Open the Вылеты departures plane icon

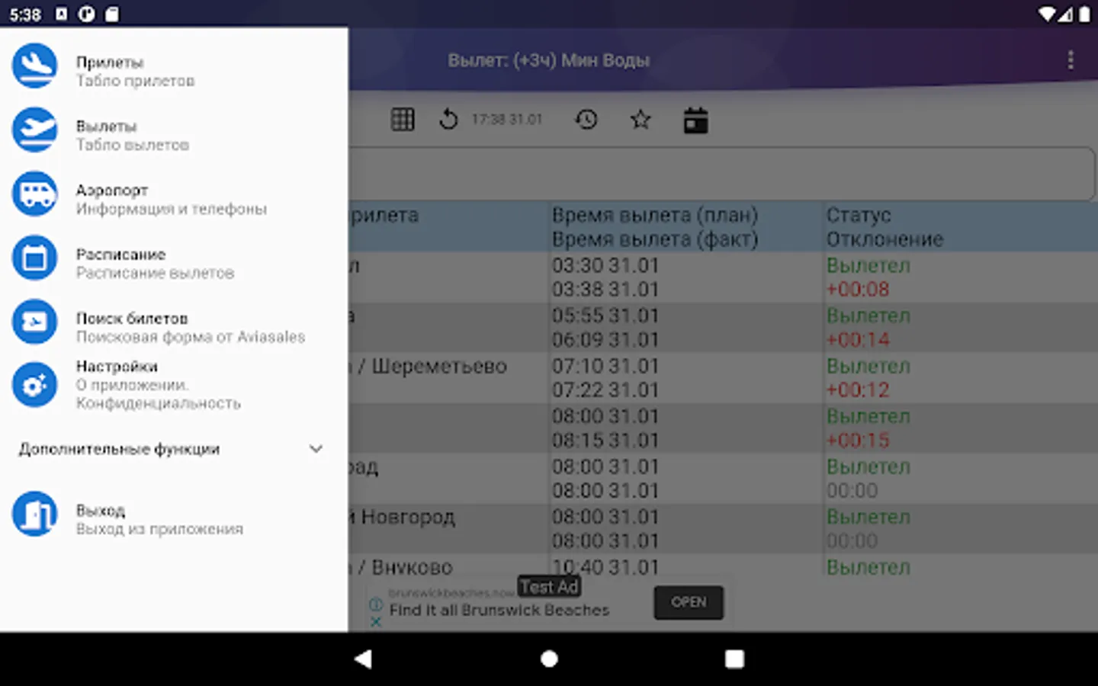point(34,130)
